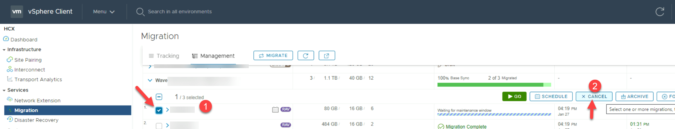Click the Wave base sync progress bar

coord(494,85)
